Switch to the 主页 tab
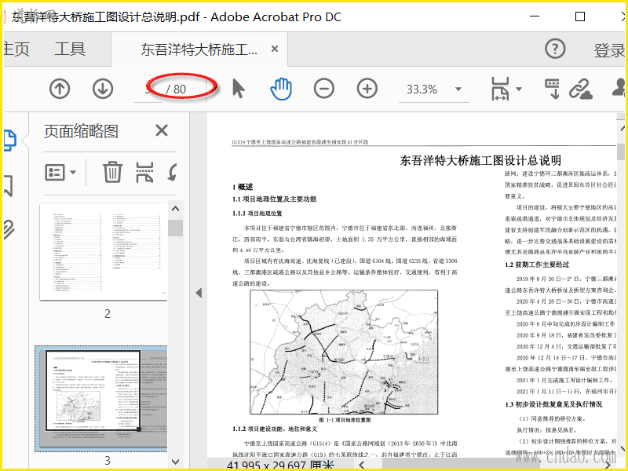The height and width of the screenshot is (471, 628). (16, 49)
